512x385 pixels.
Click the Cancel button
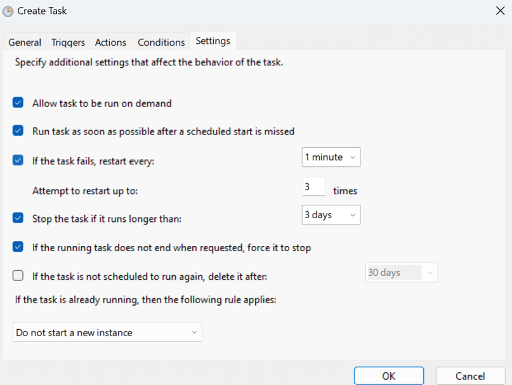(x=470, y=376)
